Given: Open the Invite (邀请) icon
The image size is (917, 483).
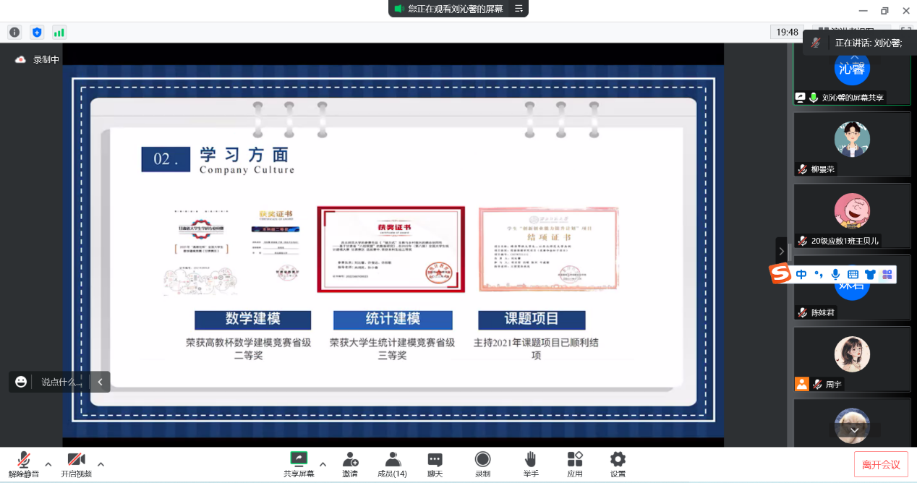Looking at the screenshot, I should point(350,463).
